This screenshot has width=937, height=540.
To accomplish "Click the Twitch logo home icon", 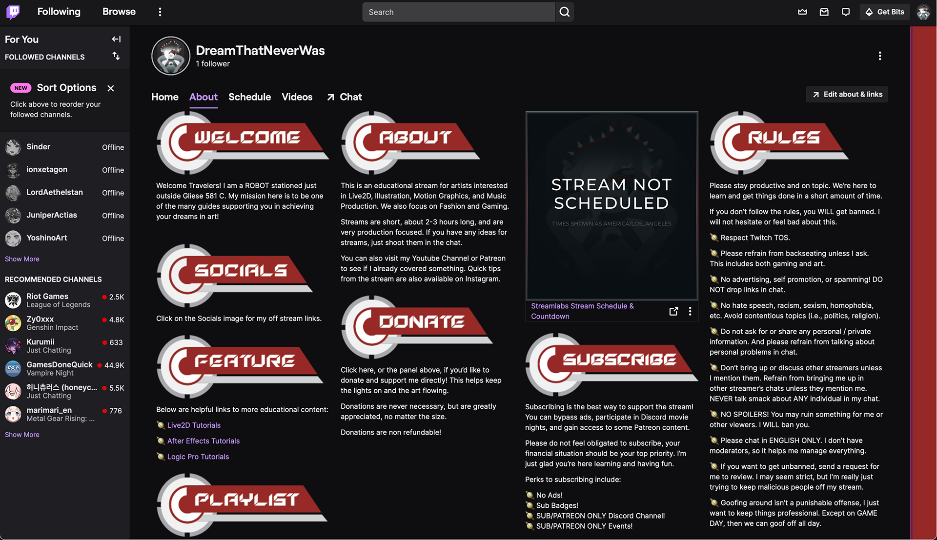I will click(x=13, y=12).
